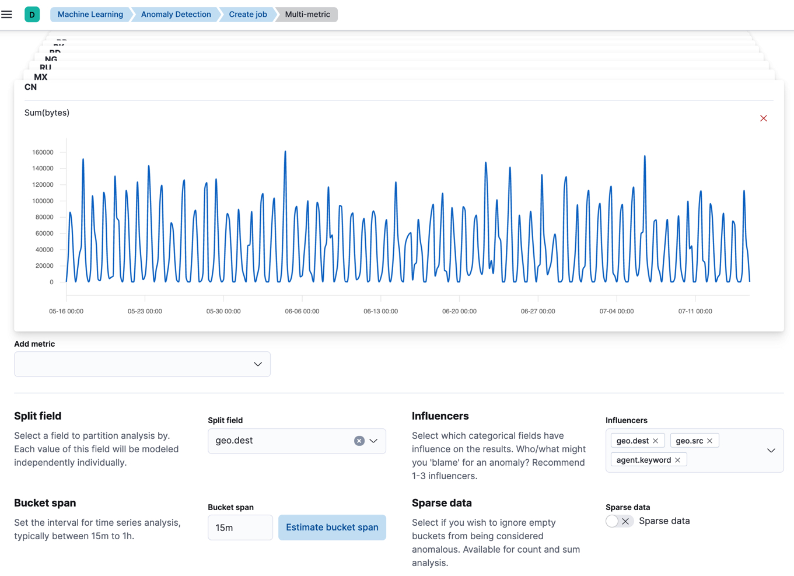Open the Multi-metric breadcrumb item

click(x=307, y=14)
